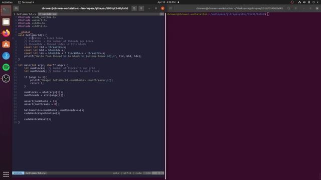Open hamburger menu in left terminal header
The image size is (321, 180).
coord(141,8)
